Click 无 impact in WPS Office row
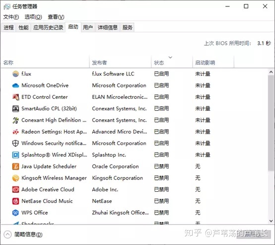This screenshot has height=245, width=275. pos(198,213)
